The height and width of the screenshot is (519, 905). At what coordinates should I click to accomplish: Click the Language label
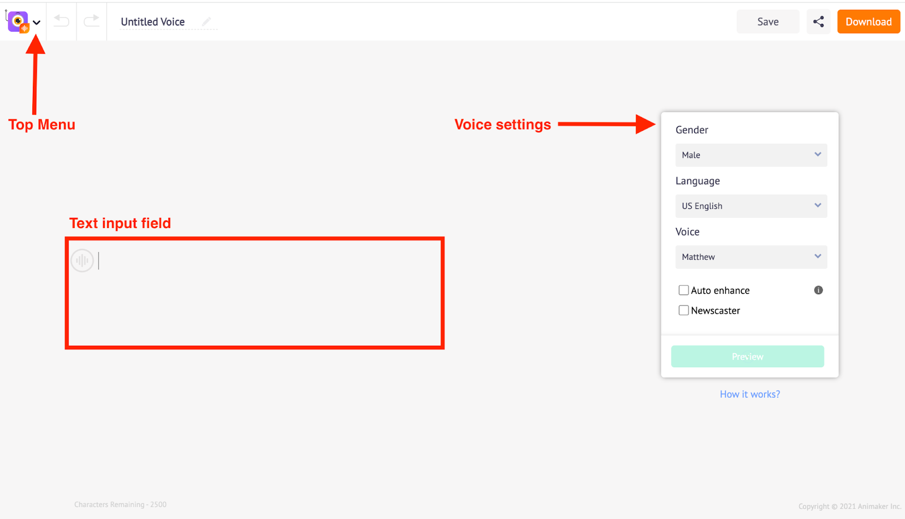(698, 181)
